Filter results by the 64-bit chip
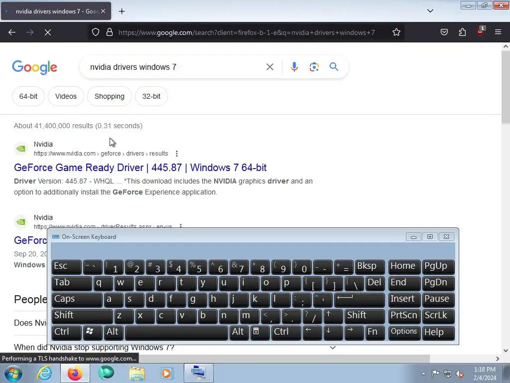510x383 pixels. [x=28, y=96]
